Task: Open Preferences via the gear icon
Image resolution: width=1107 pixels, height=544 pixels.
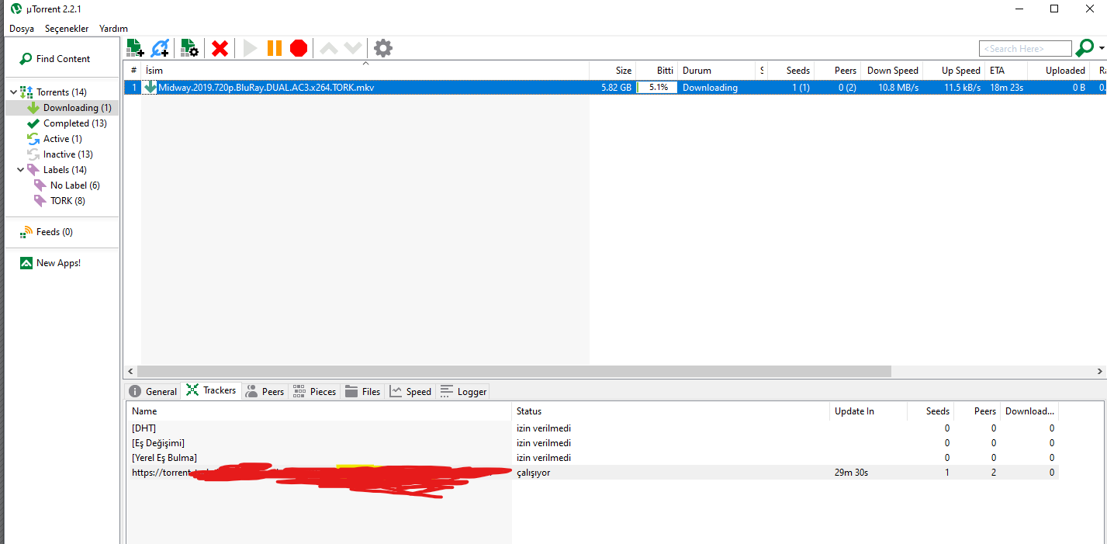Action: (x=383, y=48)
